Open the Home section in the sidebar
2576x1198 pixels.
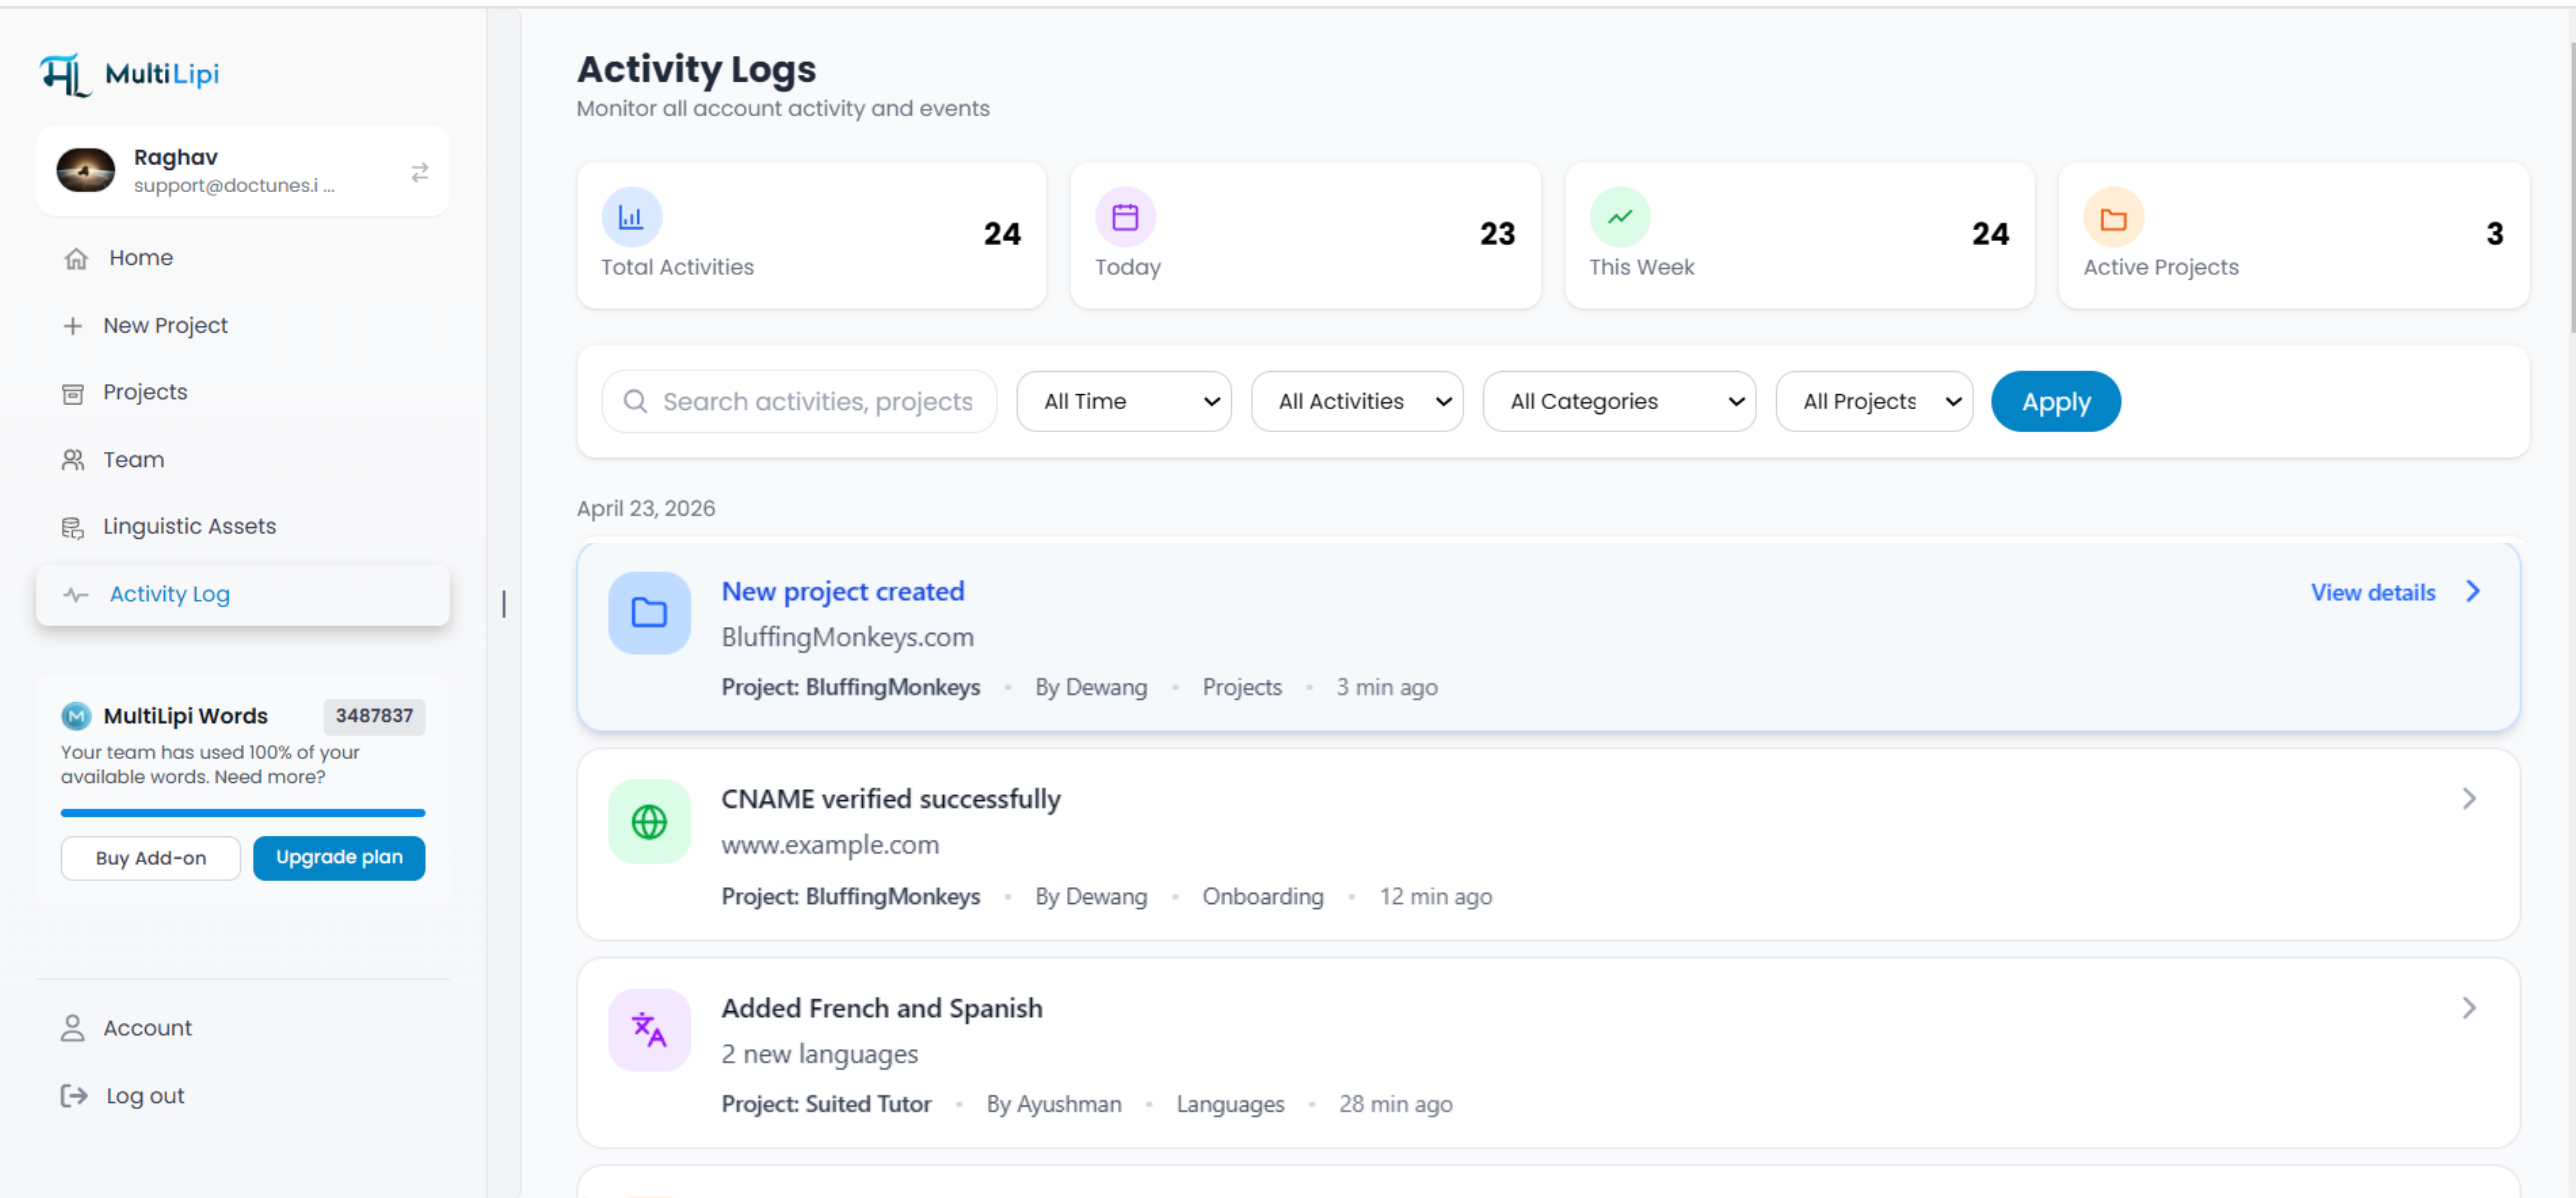click(x=76, y=258)
